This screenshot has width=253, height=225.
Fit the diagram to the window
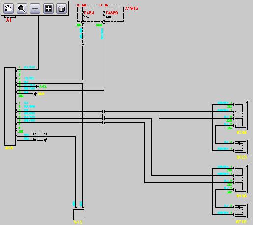[x=49, y=8]
